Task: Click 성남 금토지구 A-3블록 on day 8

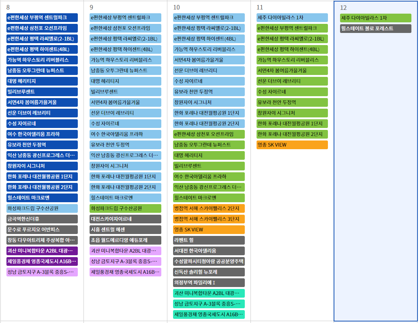Action: coord(42,272)
